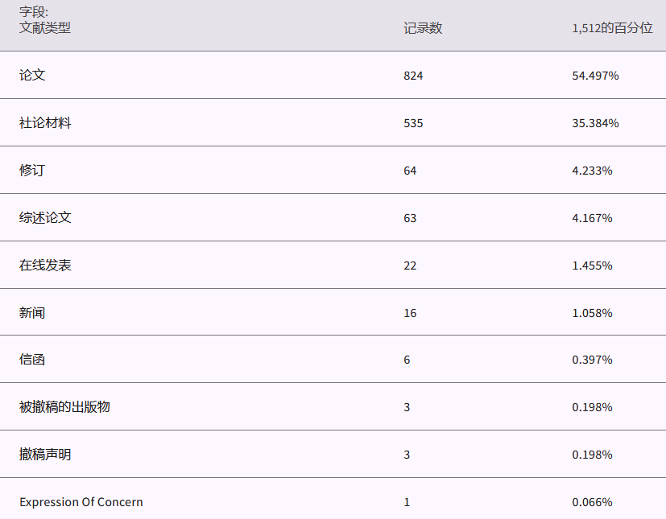Click the 54.497% percentage value
This screenshot has width=666, height=519.
(595, 76)
